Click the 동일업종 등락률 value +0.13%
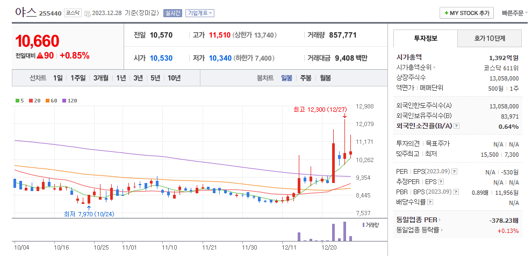This screenshot has width=532, height=256. (x=508, y=231)
